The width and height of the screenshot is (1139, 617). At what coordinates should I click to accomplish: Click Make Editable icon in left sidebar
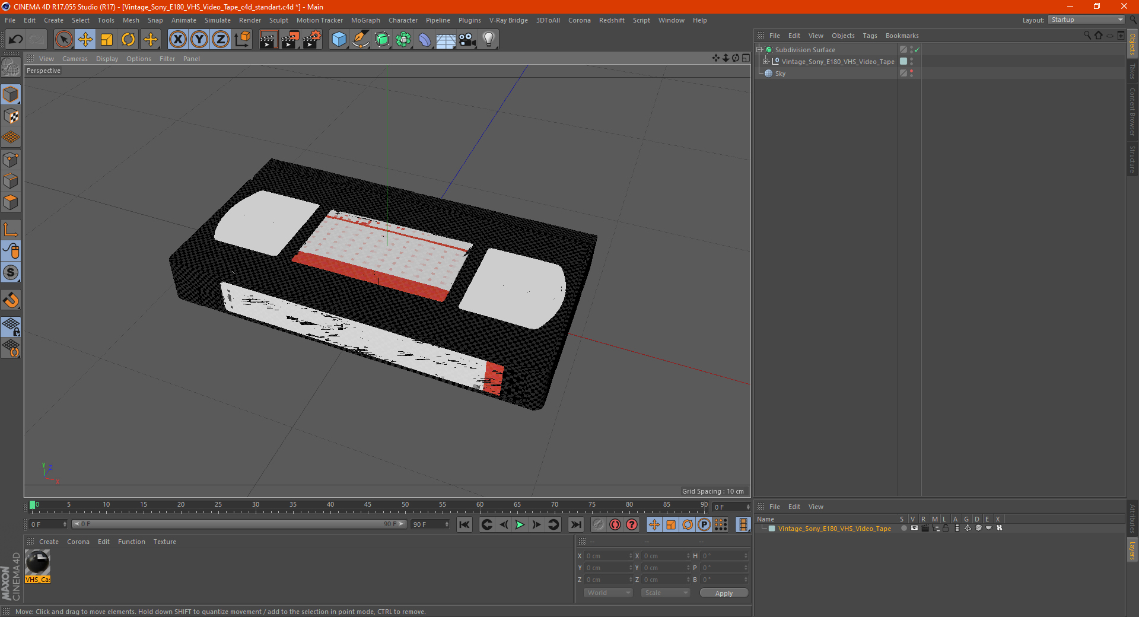(11, 68)
